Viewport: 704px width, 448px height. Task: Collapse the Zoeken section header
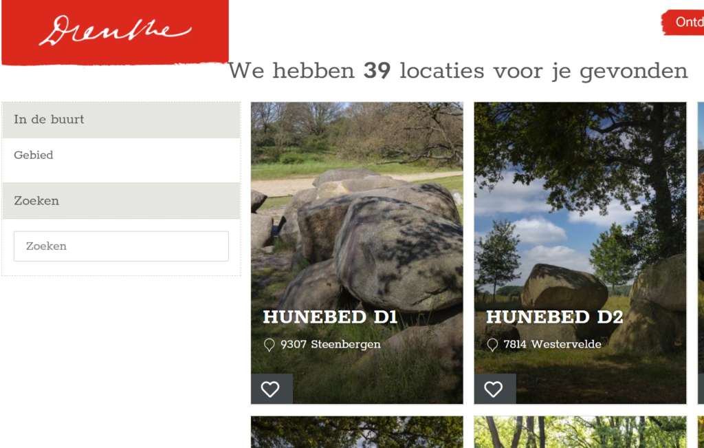tap(121, 201)
